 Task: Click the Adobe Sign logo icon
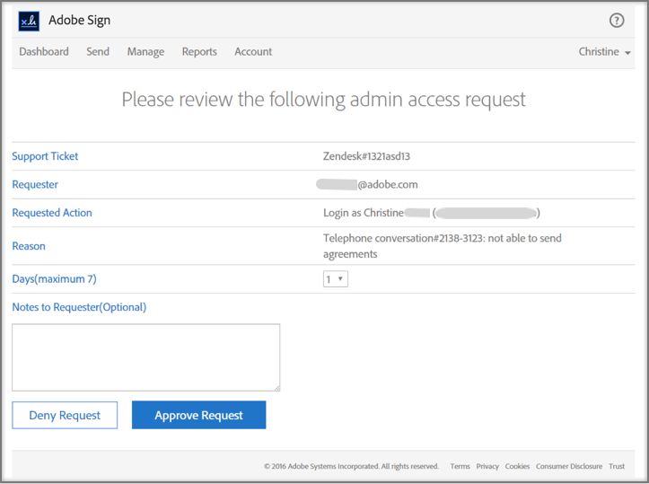pos(29,20)
